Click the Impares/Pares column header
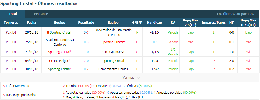Viewport: 260px width, 100px height. pyautogui.click(x=213, y=23)
